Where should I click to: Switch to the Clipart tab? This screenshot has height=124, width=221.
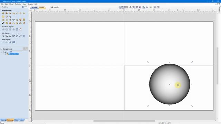click(x=16, y=120)
